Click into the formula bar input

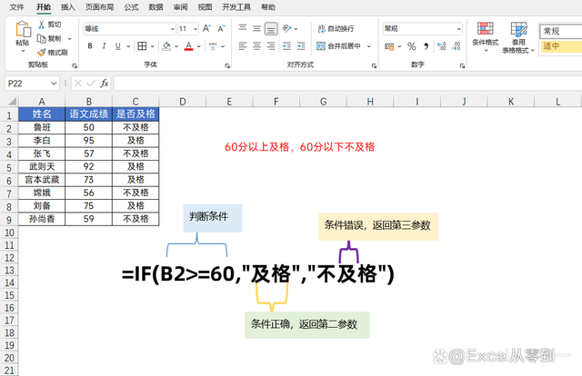[347, 84]
